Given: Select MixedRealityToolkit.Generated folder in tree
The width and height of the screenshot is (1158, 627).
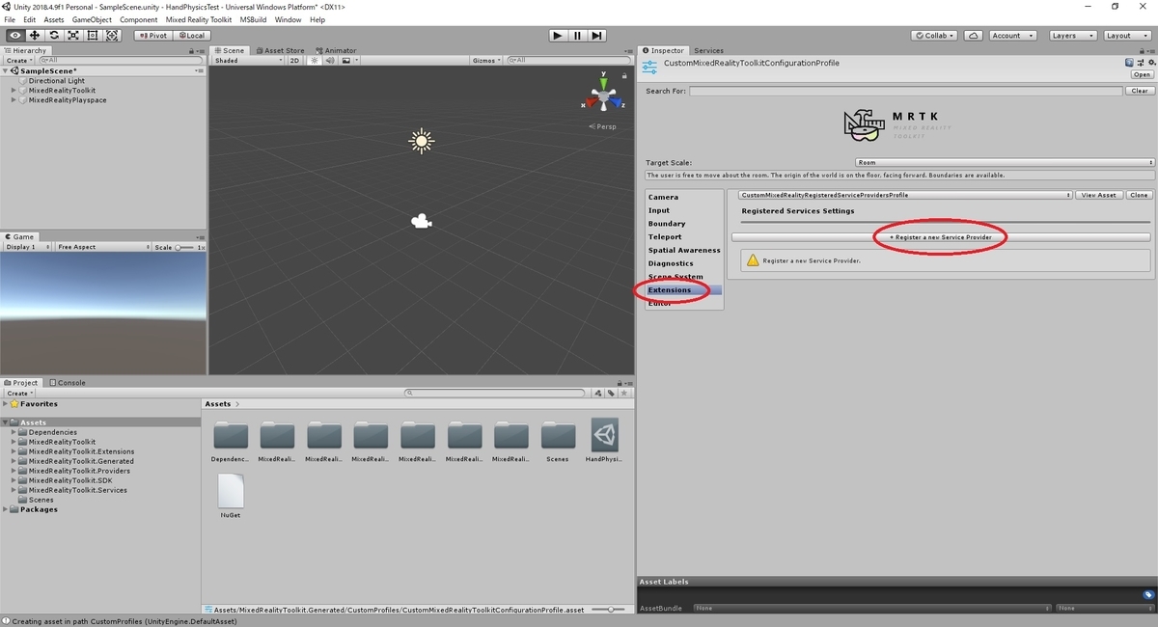Looking at the screenshot, I should coord(81,461).
